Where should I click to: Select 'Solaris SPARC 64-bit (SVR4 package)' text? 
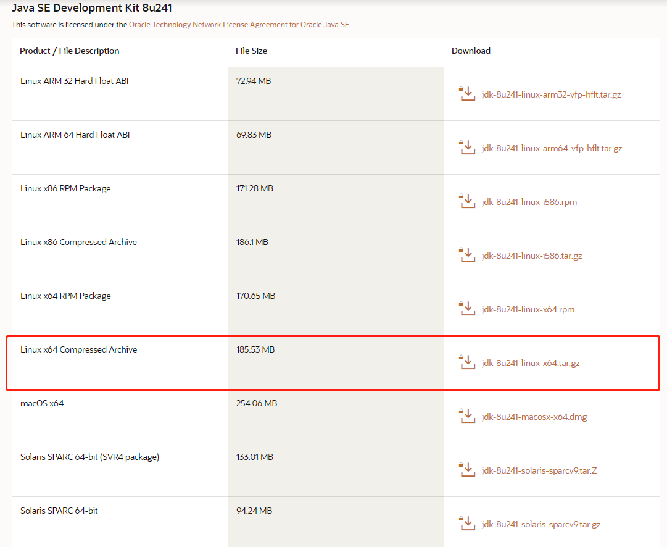click(x=89, y=457)
